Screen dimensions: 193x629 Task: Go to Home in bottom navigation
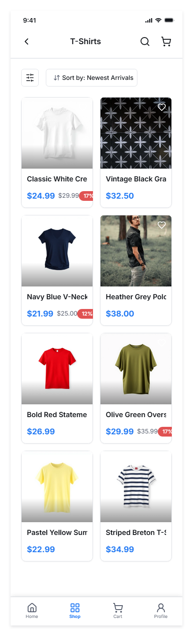[x=32, y=611]
